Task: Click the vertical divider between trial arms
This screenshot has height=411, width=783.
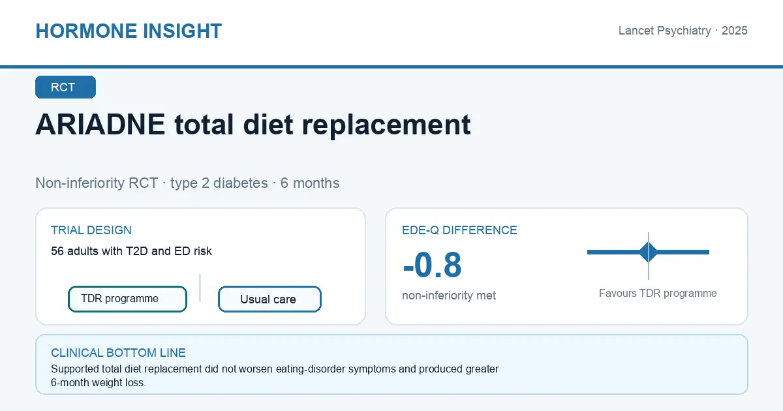Action: pyautogui.click(x=200, y=288)
